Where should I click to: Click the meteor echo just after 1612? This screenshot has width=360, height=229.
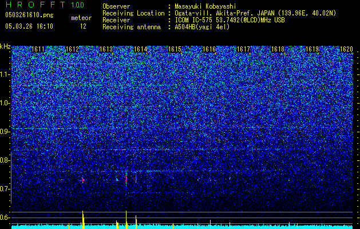82,180
